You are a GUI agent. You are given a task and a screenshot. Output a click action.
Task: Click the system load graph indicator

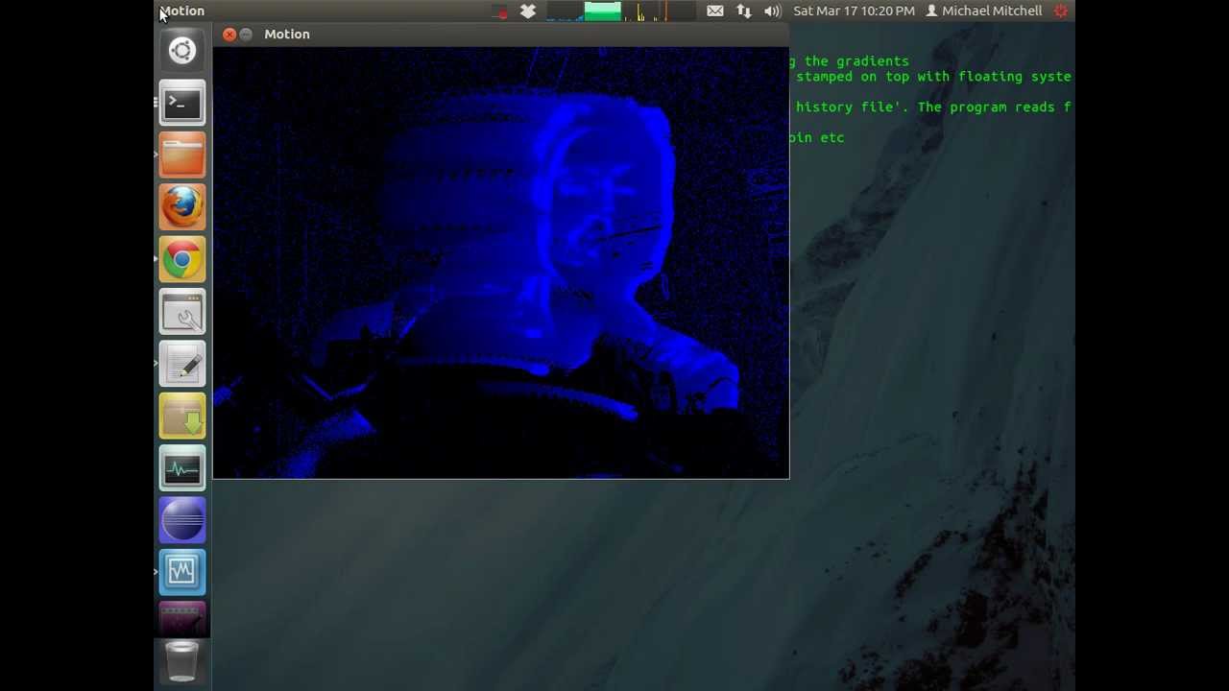(x=620, y=11)
